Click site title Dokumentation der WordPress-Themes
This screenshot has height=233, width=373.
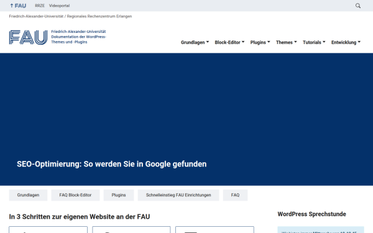[78, 37]
